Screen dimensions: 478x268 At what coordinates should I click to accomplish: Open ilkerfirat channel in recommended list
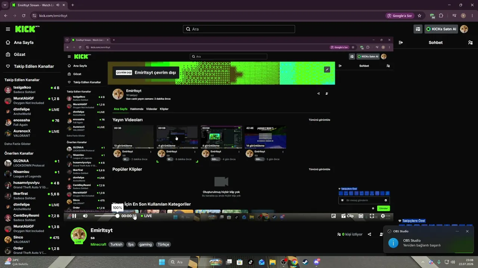tap(32, 196)
